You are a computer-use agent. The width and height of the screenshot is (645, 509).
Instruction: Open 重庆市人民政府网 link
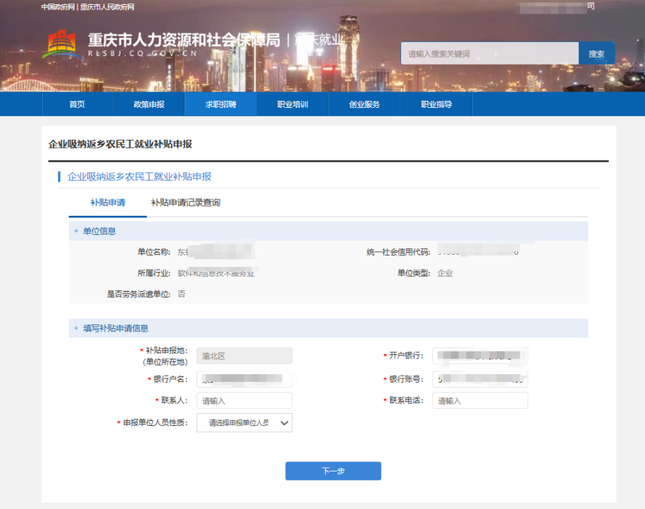[x=107, y=7]
